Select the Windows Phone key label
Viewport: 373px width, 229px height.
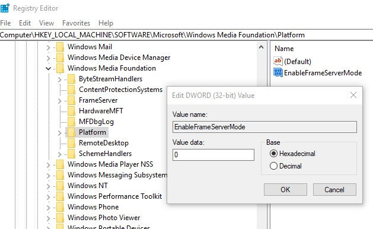[x=93, y=207]
